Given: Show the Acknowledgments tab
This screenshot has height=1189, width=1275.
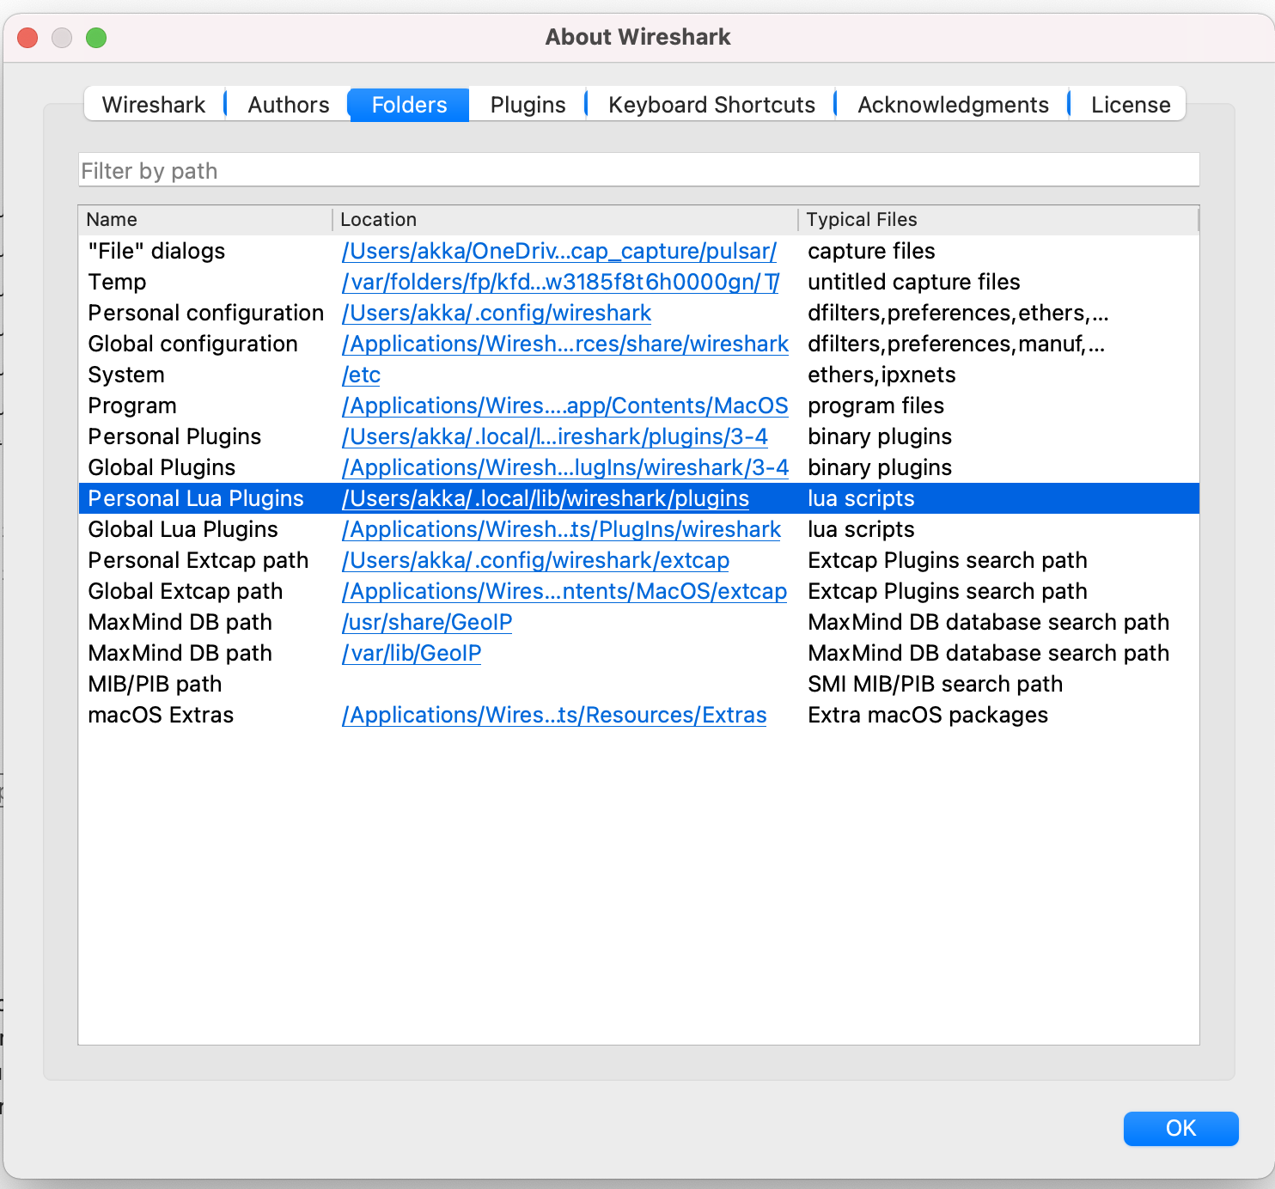Looking at the screenshot, I should (x=953, y=105).
